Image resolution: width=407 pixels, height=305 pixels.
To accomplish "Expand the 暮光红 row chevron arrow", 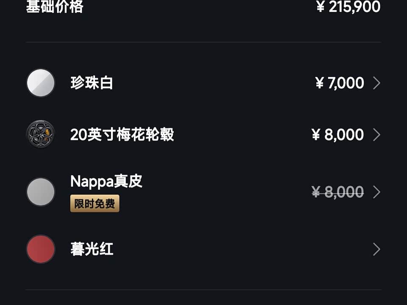I will point(376,249).
